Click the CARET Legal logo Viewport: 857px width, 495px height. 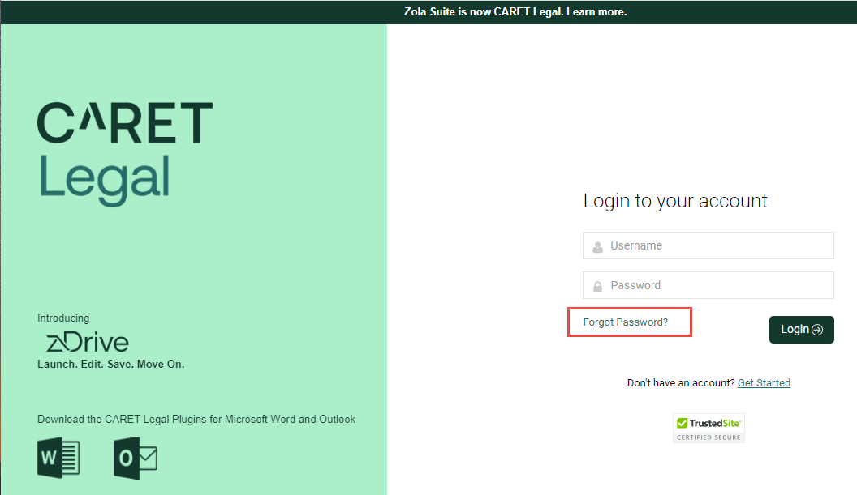coord(125,154)
